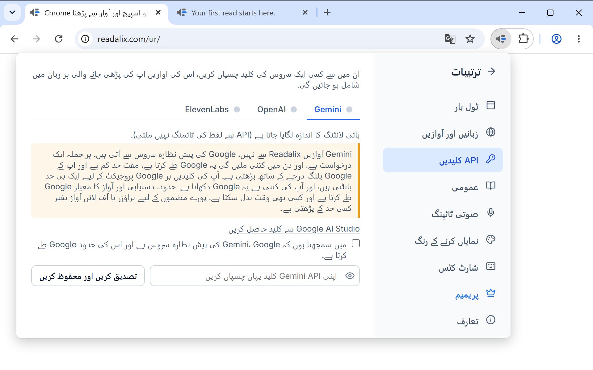Image resolution: width=593 pixels, height=370 pixels.
Task: Select شارٹ کٹس sidebar text
Action: pos(458,267)
